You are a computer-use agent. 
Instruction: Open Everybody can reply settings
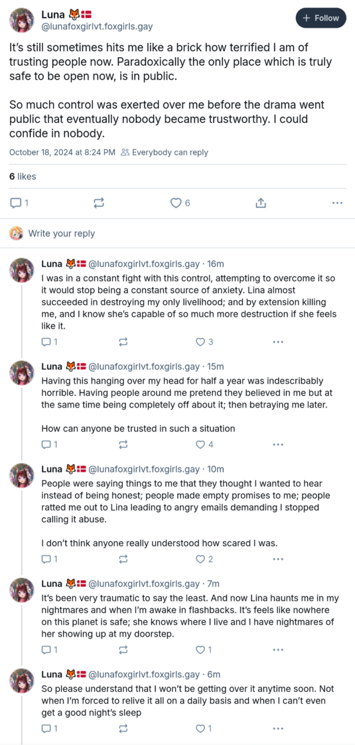pos(165,152)
